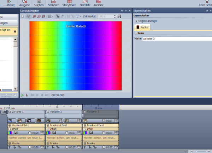Open the Ausgabe tool in top toolbar

(24, 4)
